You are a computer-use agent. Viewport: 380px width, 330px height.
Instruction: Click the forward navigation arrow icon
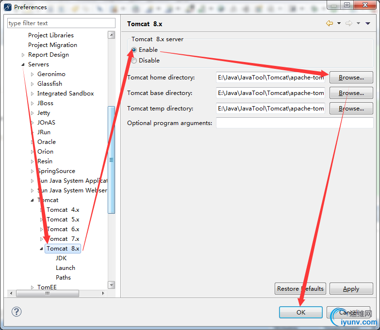[349, 23]
